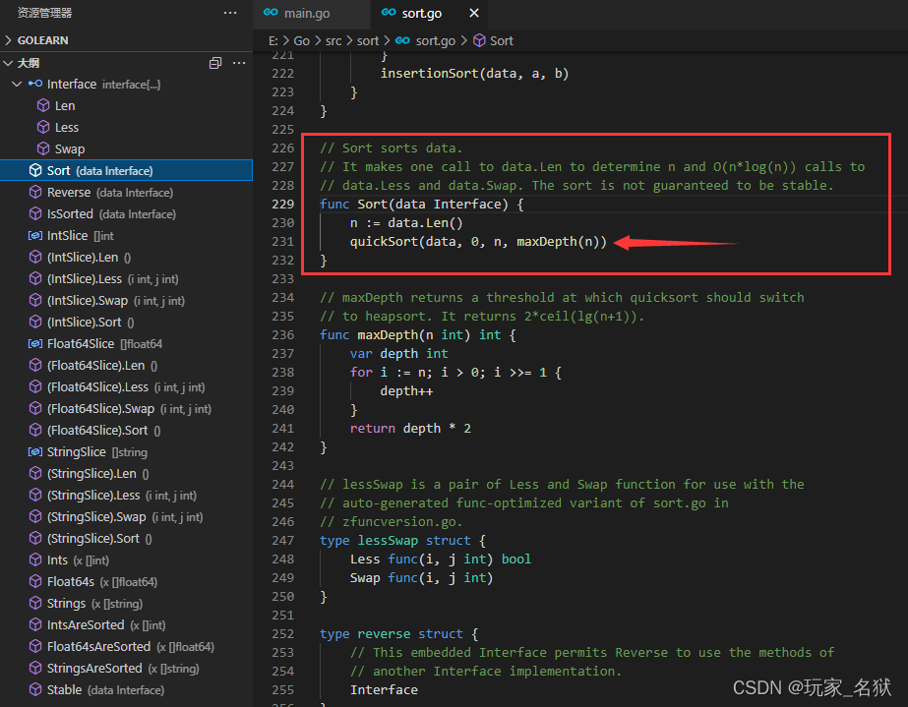The height and width of the screenshot is (707, 908).
Task: Select the sort.go editor tab
Action: tap(422, 13)
